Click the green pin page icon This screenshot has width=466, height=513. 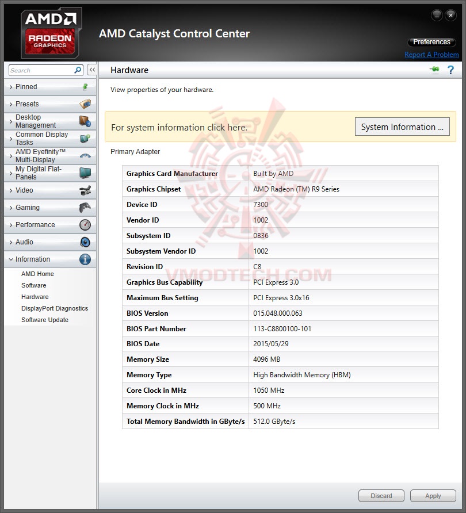pyautogui.click(x=434, y=70)
